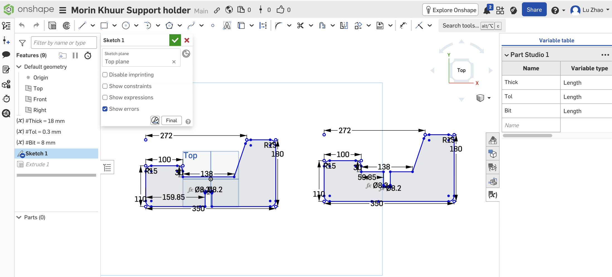Select the Center point circle tool
Image resolution: width=612 pixels, height=277 pixels.
[126, 26]
